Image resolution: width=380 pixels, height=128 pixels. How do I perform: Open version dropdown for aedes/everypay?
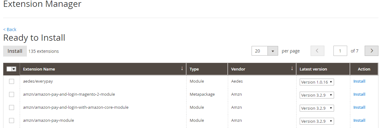[x=317, y=82]
